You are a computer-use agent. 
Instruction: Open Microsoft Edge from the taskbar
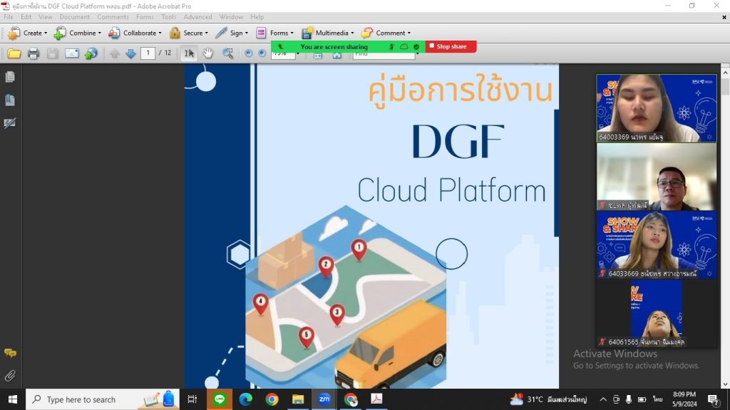coord(246,399)
